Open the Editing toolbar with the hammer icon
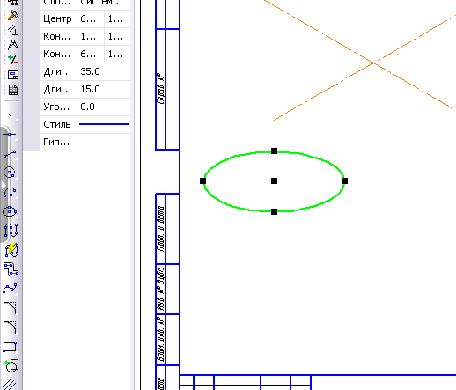Image resolution: width=456 pixels, height=390 pixels. (13, 15)
